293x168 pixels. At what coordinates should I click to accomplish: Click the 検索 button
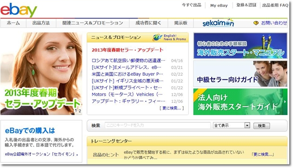(x=261, y=126)
